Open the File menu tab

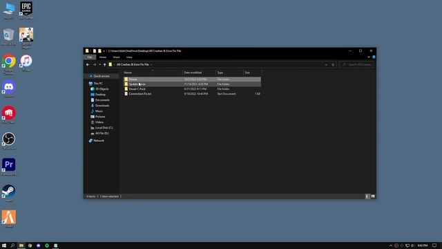point(90,57)
